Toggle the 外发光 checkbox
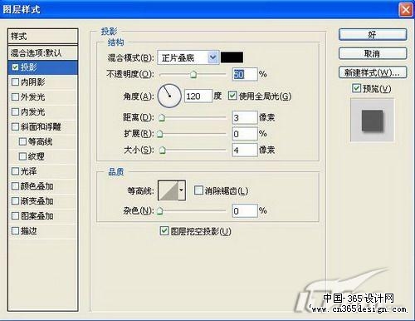 click(x=15, y=96)
